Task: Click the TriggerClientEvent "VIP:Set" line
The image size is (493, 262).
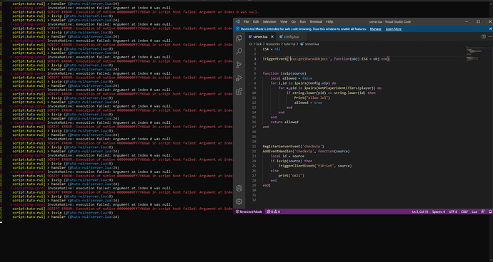Action: point(315,166)
